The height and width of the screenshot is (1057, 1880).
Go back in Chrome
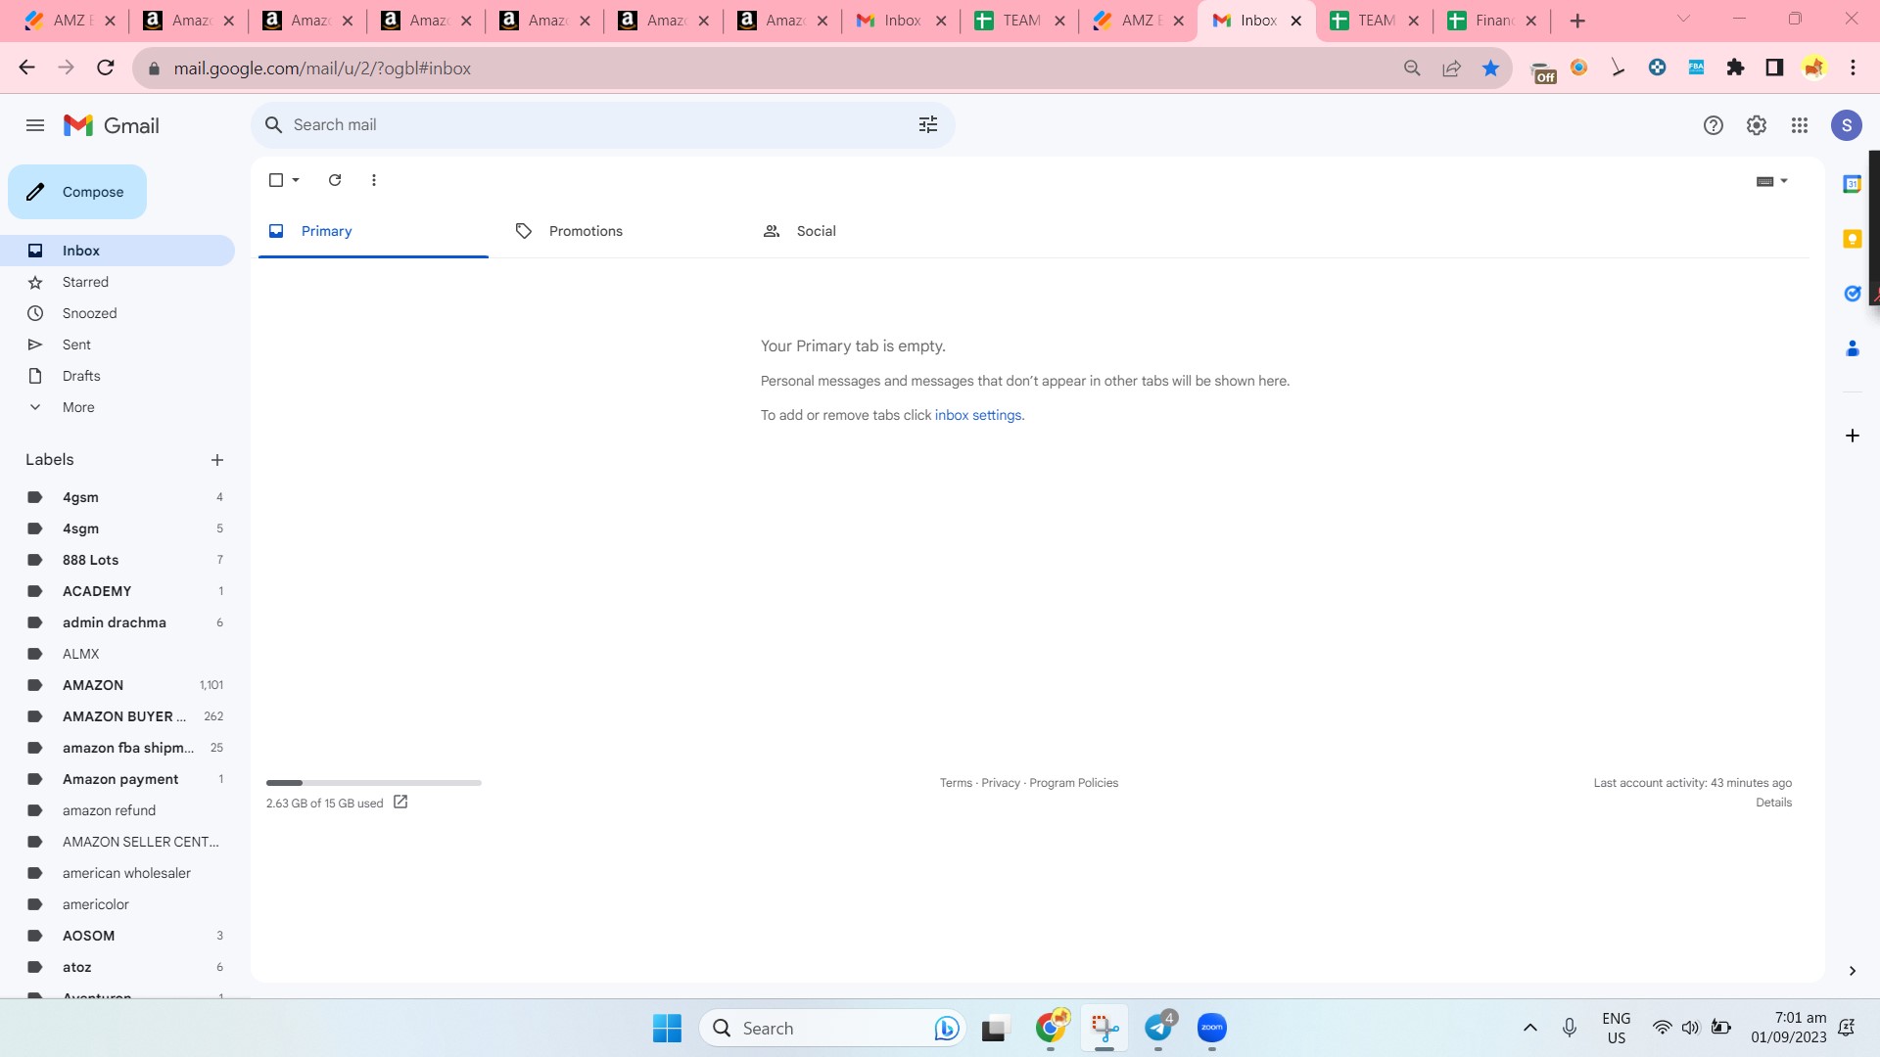coord(27,68)
